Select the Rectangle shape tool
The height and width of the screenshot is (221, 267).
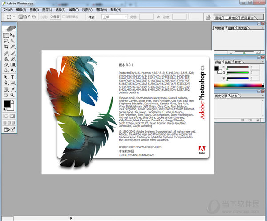pyautogui.click(x=12, y=83)
